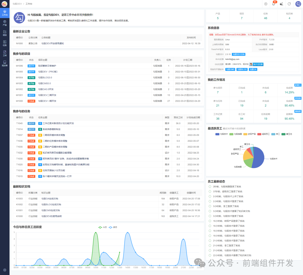Viewport: 303px width, 275px height.
Task: Open the notification bell with badge
Action: pyautogui.click(x=274, y=3)
